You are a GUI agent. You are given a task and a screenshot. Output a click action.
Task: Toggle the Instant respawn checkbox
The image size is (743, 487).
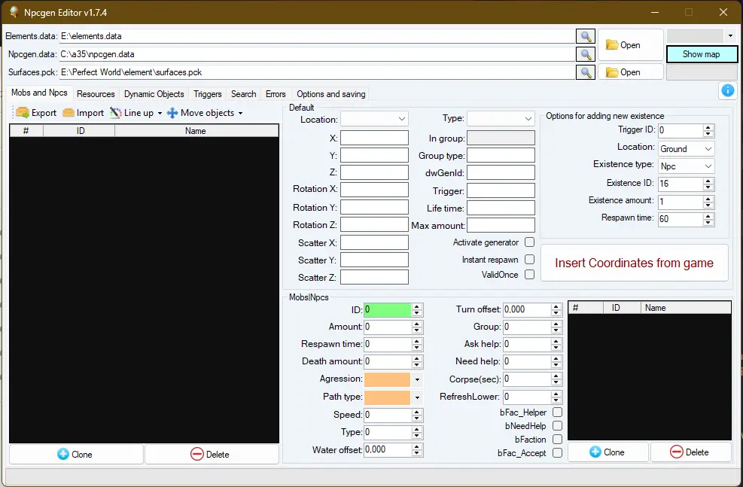tap(530, 259)
